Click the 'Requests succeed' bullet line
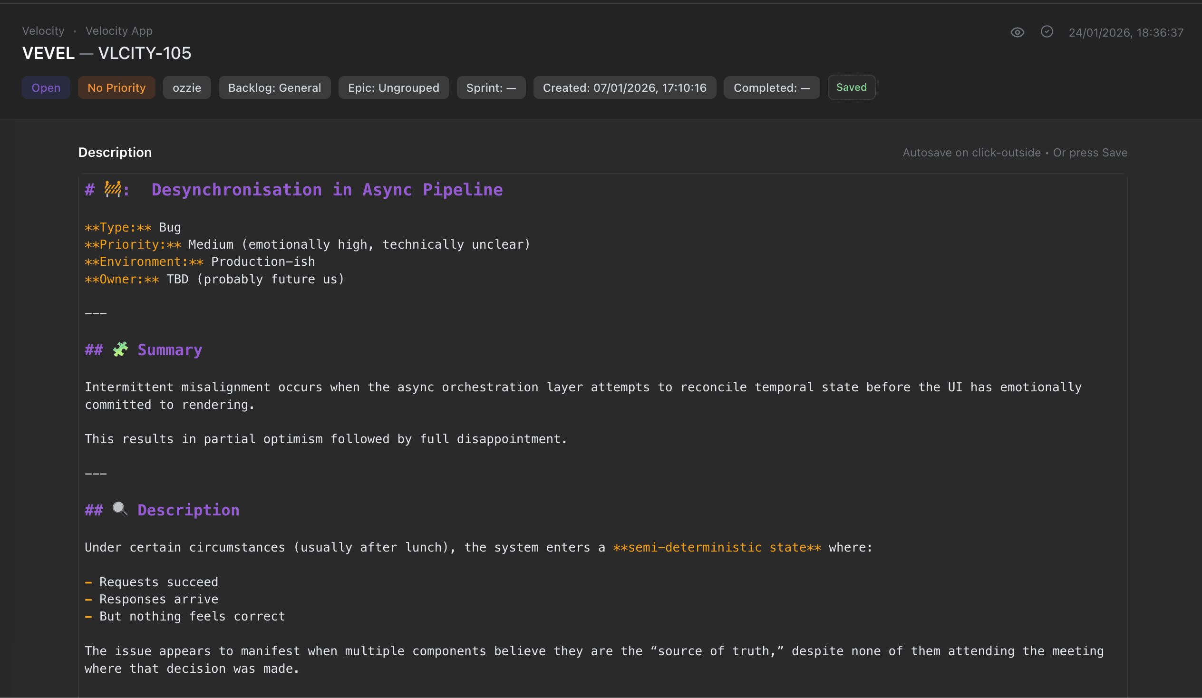This screenshot has width=1202, height=698. click(x=158, y=582)
